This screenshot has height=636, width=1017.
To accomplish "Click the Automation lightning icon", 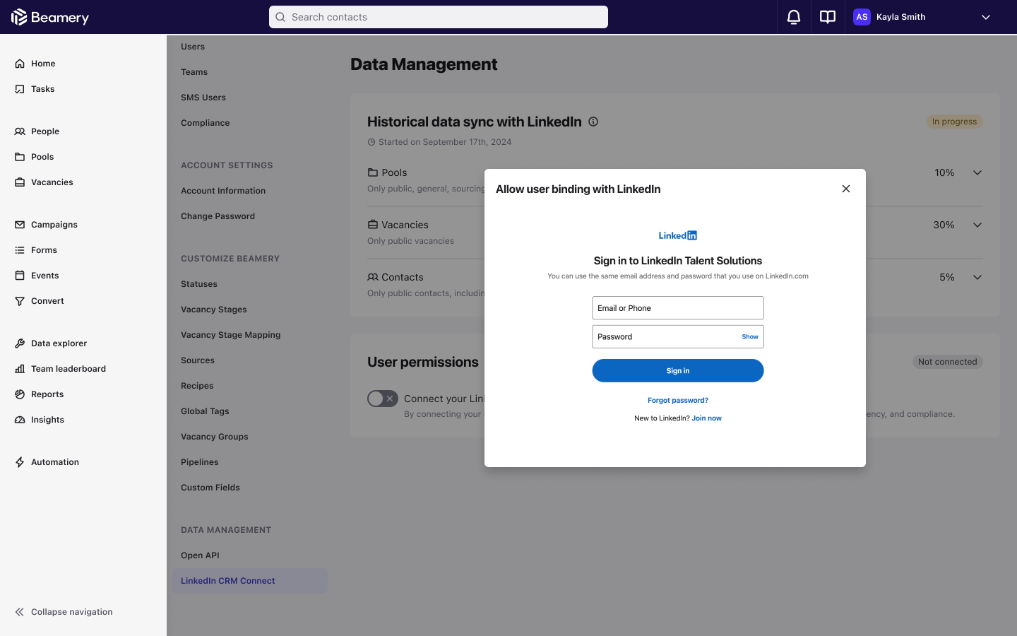I will pos(20,462).
